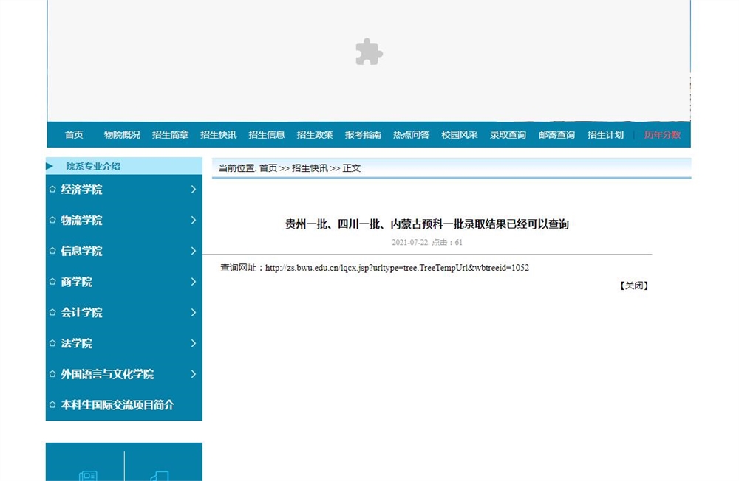Screen dimensions: 739x481
Task: Open the red 历年分数 nav item
Action: (662, 135)
